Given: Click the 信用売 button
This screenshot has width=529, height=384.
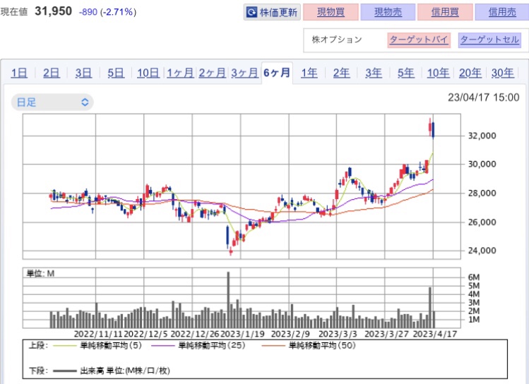Looking at the screenshot, I should (x=500, y=13).
